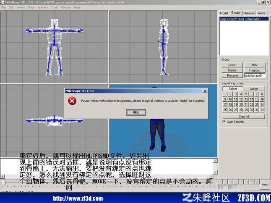Select polySurface5 group in the list
Image resolution: width=271 pixels, height=203 pixels.
click(244, 19)
